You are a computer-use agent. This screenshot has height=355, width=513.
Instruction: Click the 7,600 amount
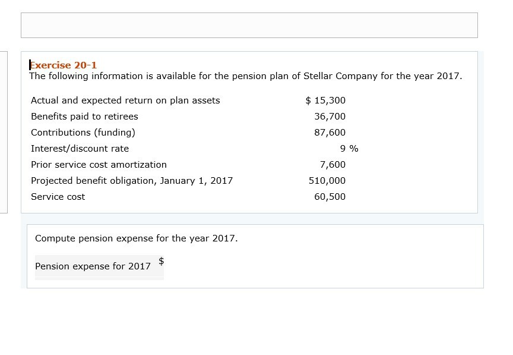click(332, 165)
